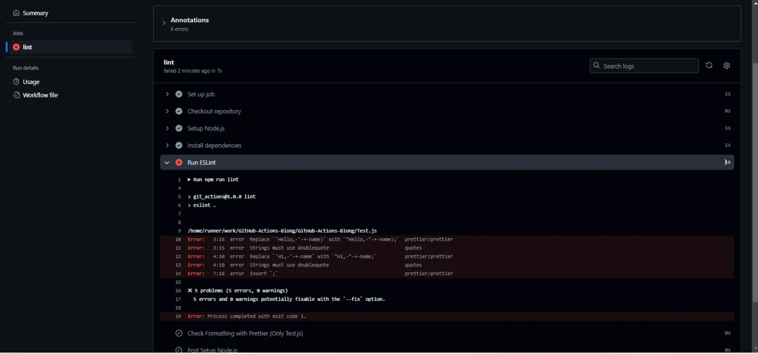Screen dimensions: 758x354
Task: Expand the Checkout repository step
Action: [167, 111]
